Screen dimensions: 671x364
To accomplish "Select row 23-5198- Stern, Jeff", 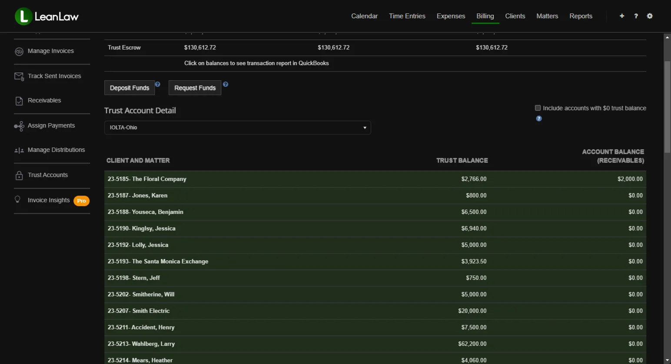I will pyautogui.click(x=375, y=278).
